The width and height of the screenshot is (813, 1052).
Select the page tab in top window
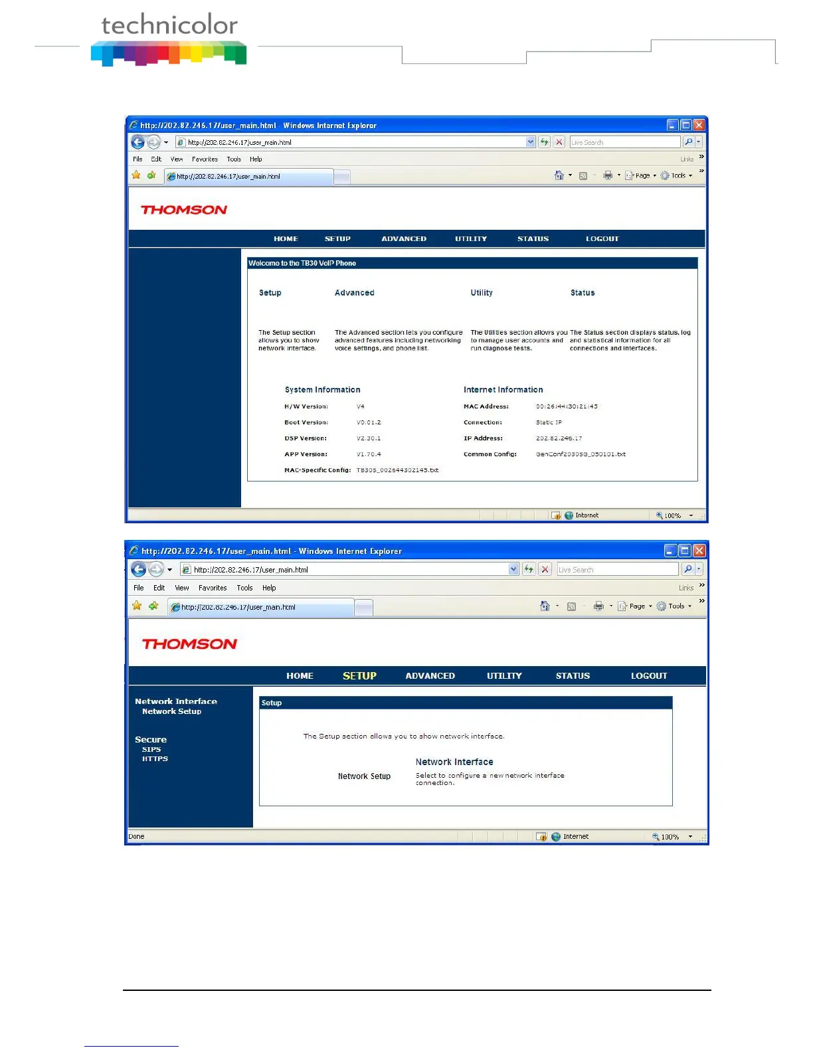[x=248, y=177]
